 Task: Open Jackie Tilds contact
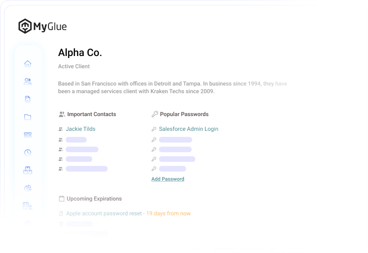point(81,129)
